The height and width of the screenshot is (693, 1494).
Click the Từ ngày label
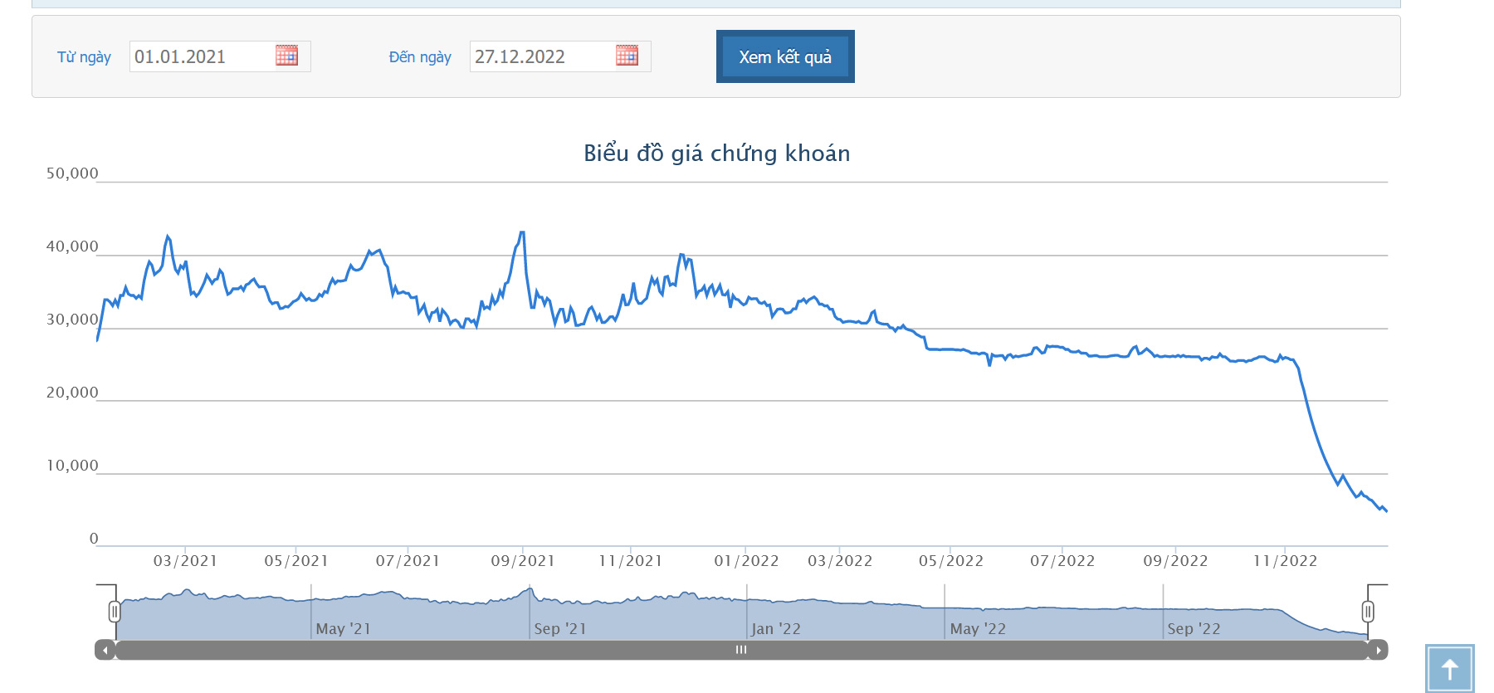point(84,57)
